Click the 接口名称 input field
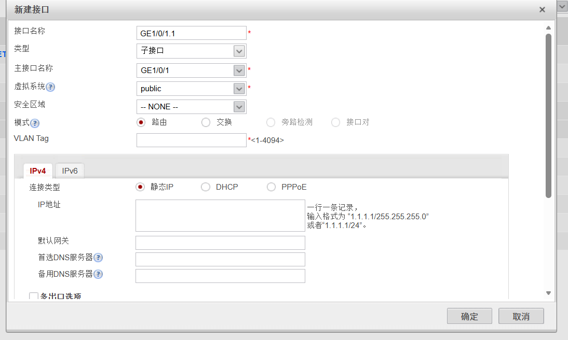Viewport: 568px width, 340px height. coord(191,33)
